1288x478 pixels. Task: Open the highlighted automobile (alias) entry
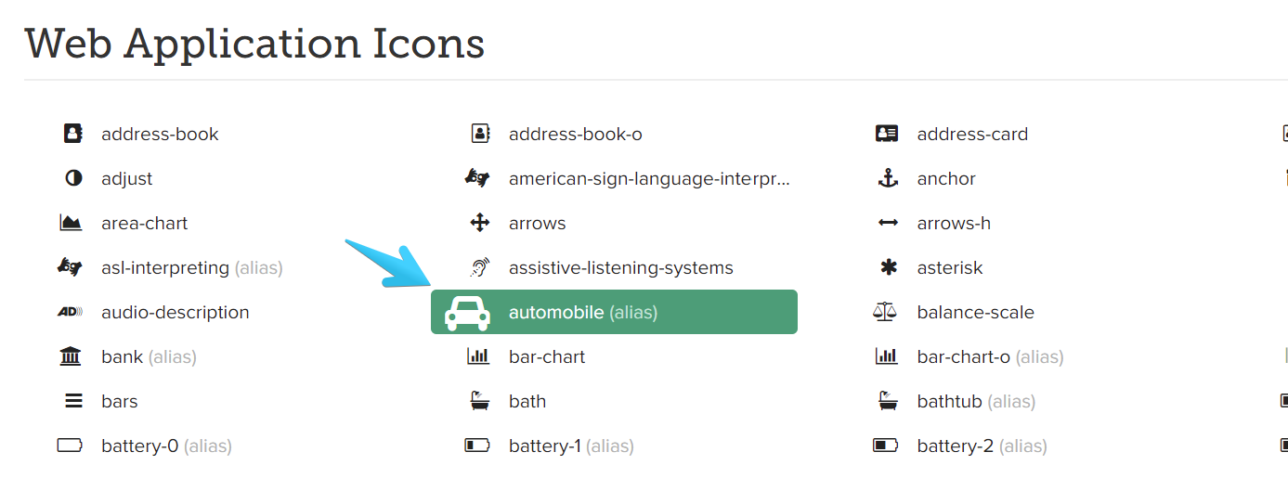pyautogui.click(x=613, y=312)
